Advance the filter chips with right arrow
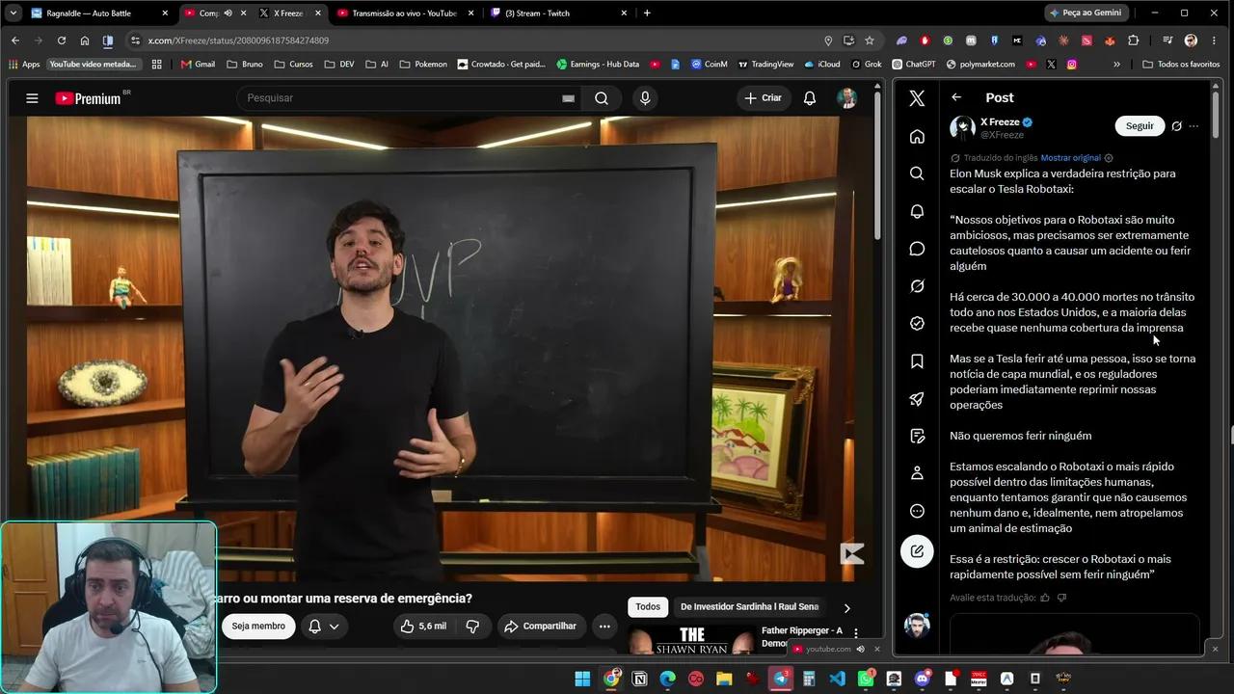This screenshot has height=694, width=1234. pos(846,608)
